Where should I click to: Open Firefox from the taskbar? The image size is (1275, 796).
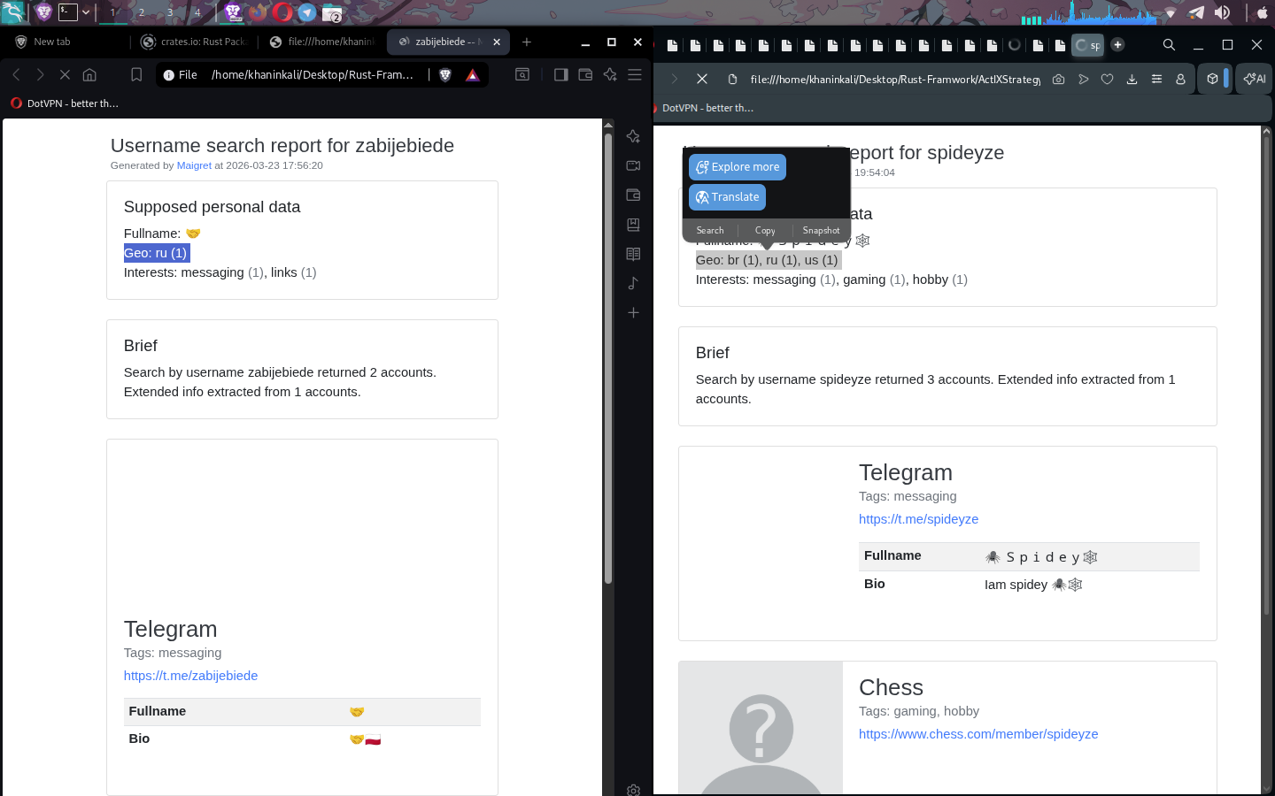point(258,12)
